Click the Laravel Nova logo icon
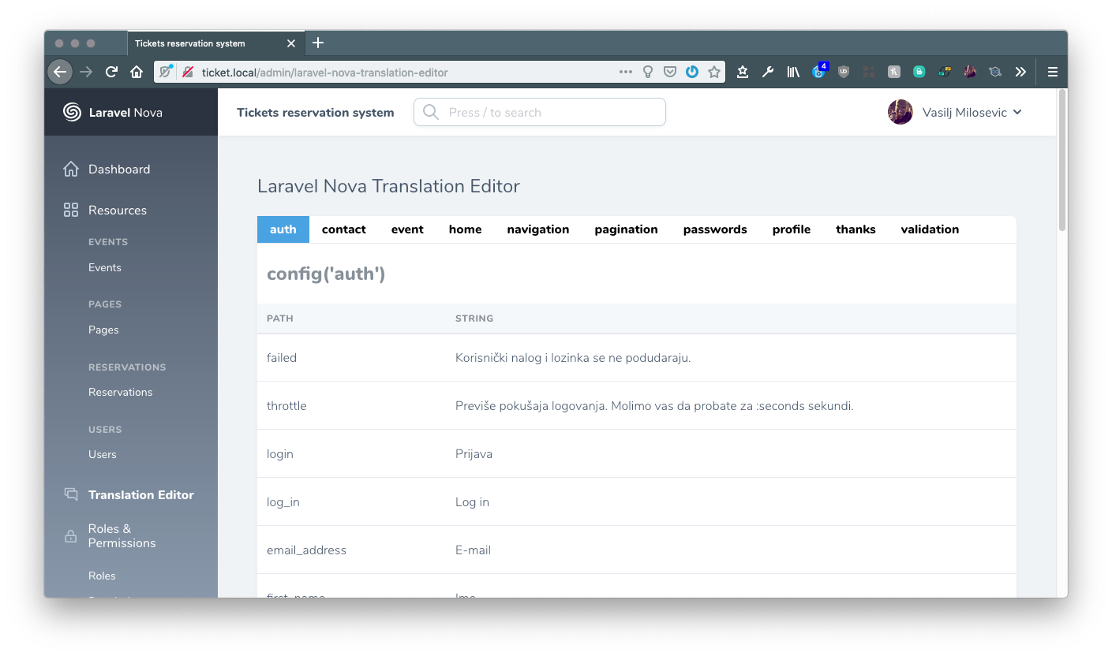Image resolution: width=1112 pixels, height=656 pixels. pos(72,112)
